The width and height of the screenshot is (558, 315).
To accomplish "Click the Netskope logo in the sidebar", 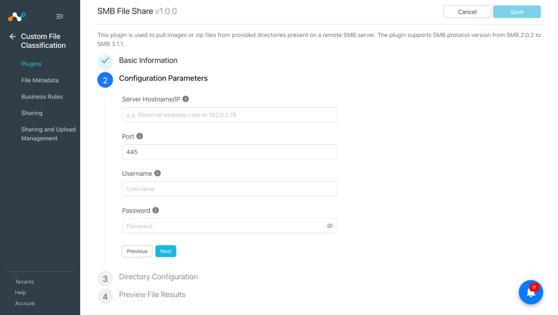I will (17, 16).
